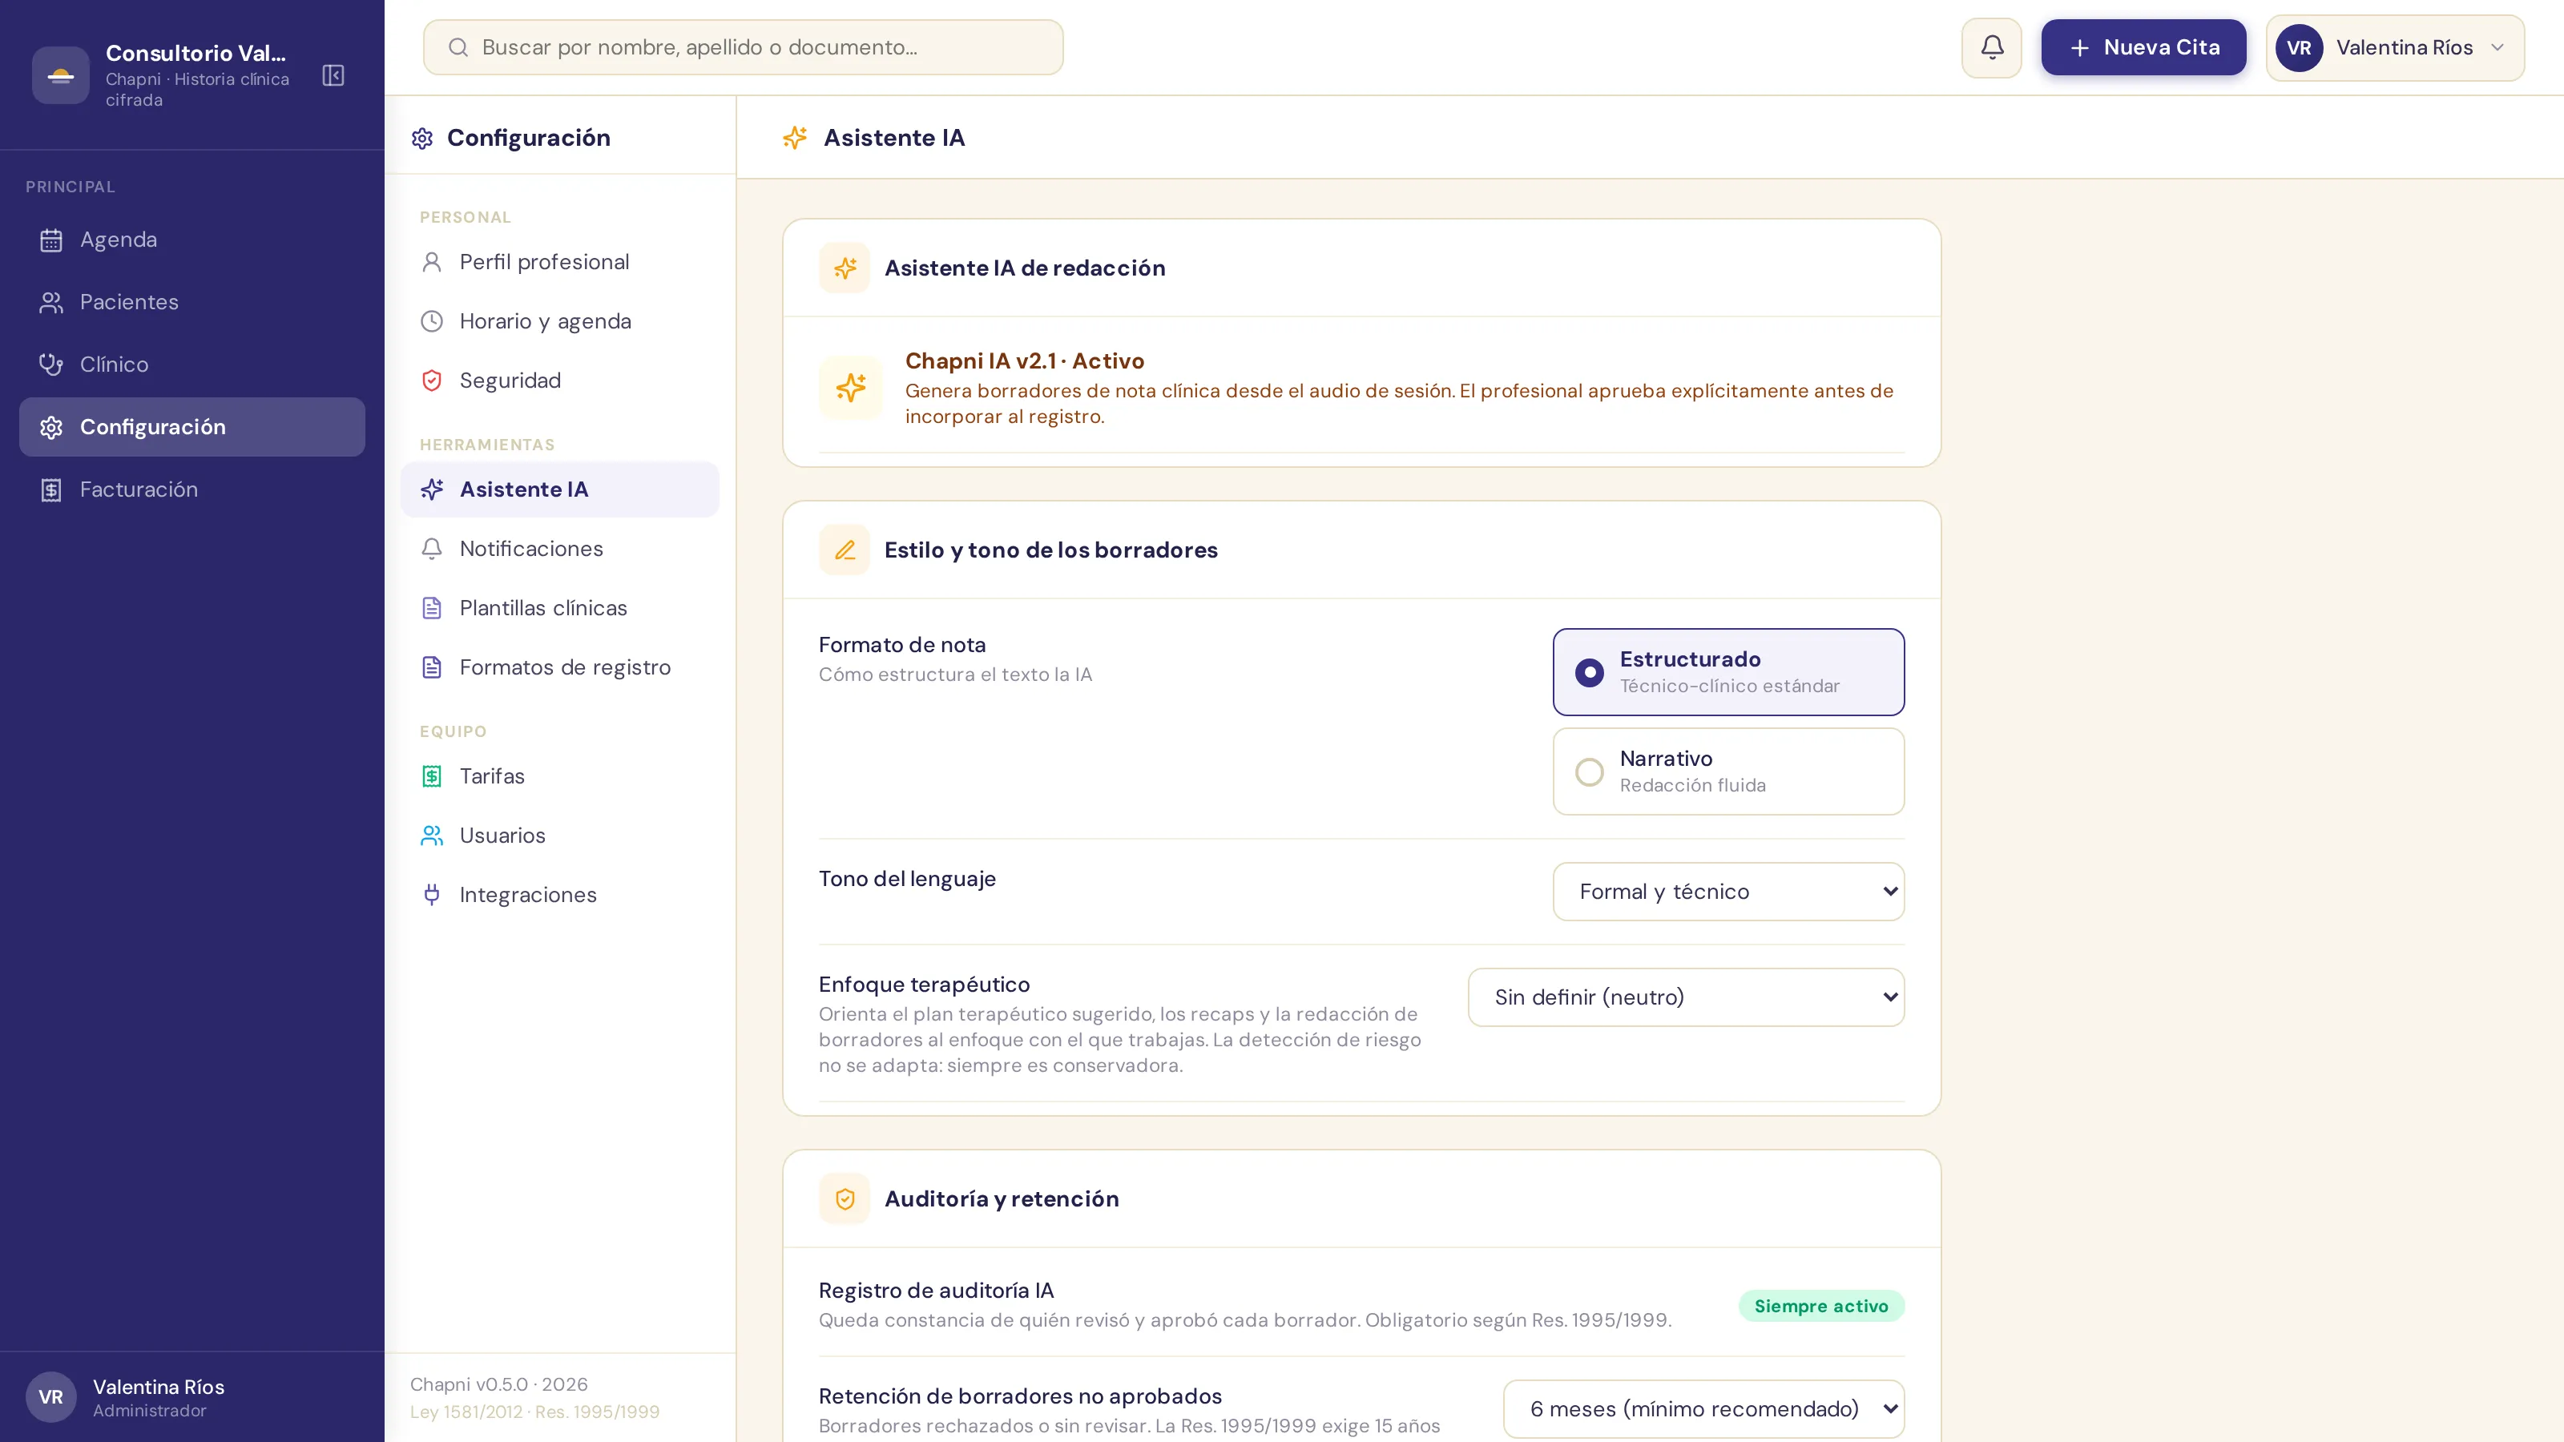Click the Perfil profesional person icon
The image size is (2564, 1442).
click(x=432, y=262)
